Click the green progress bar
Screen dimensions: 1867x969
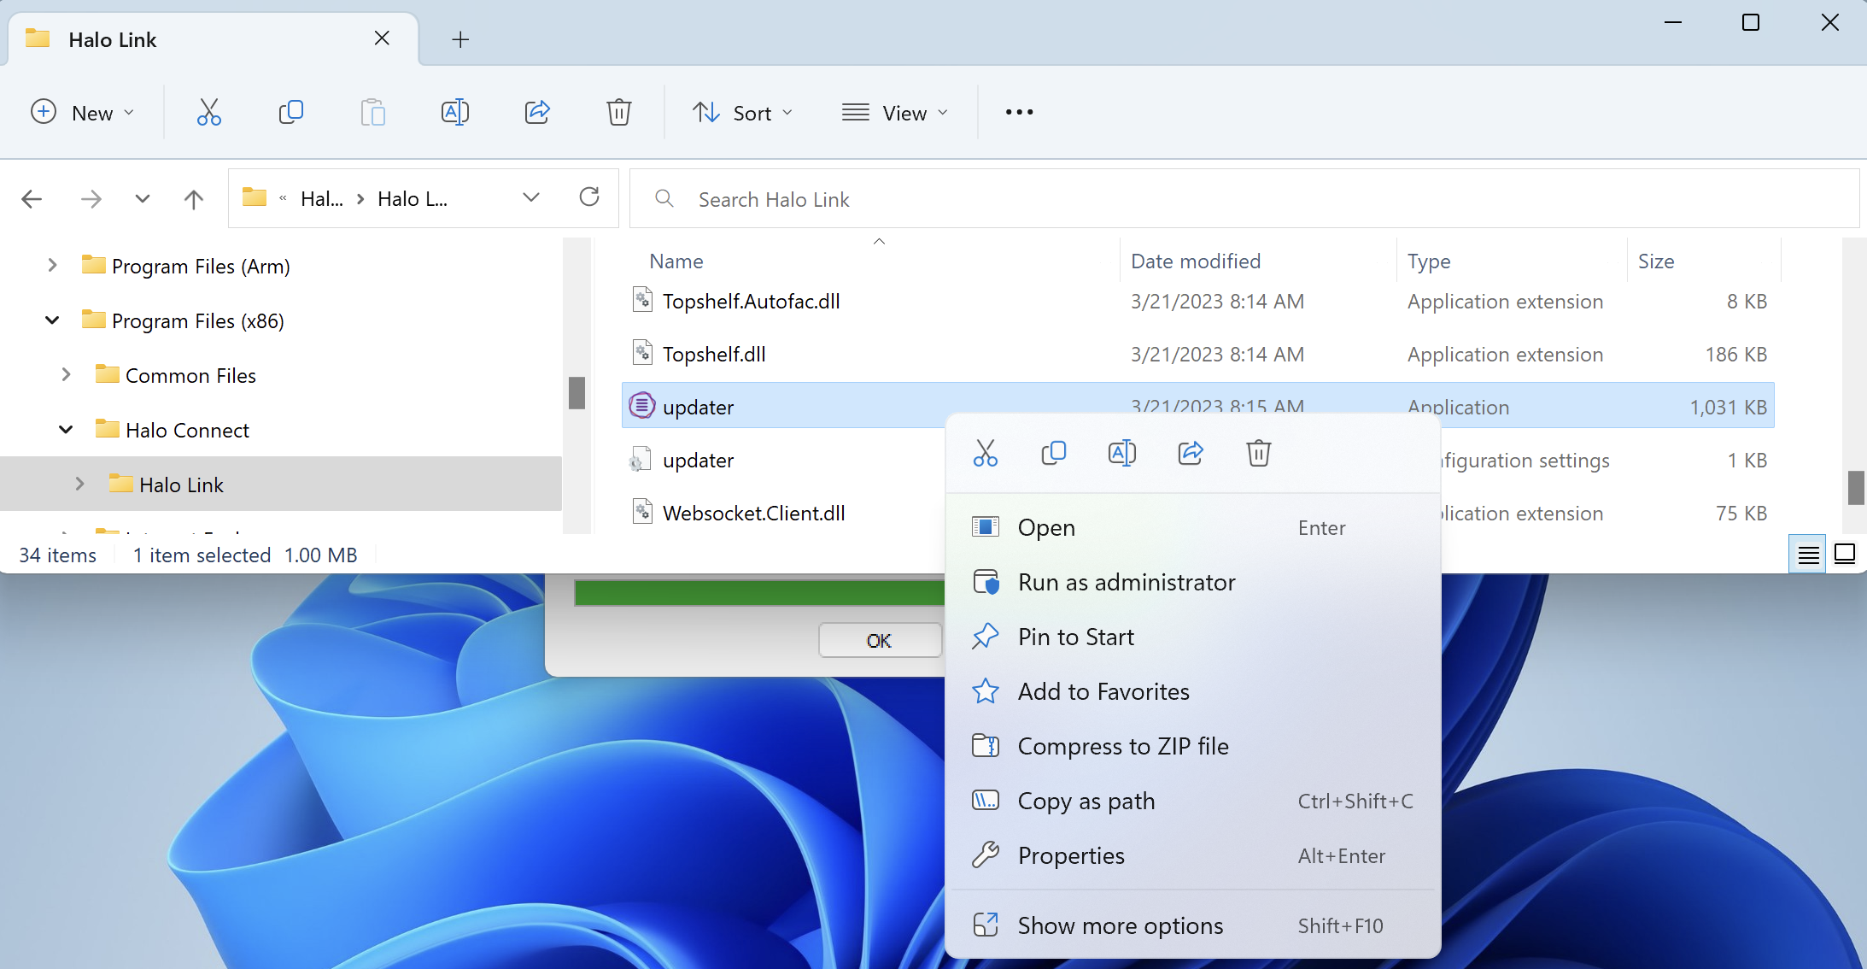pyautogui.click(x=758, y=591)
